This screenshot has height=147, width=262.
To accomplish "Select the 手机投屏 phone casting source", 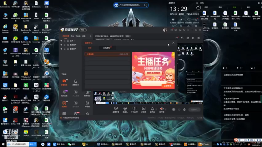I will pos(134,110).
